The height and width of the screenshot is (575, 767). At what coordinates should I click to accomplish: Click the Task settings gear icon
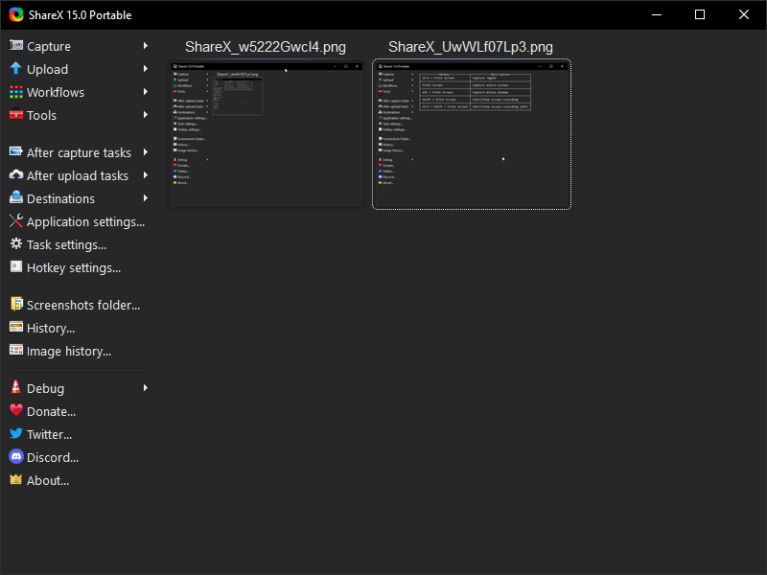click(16, 244)
